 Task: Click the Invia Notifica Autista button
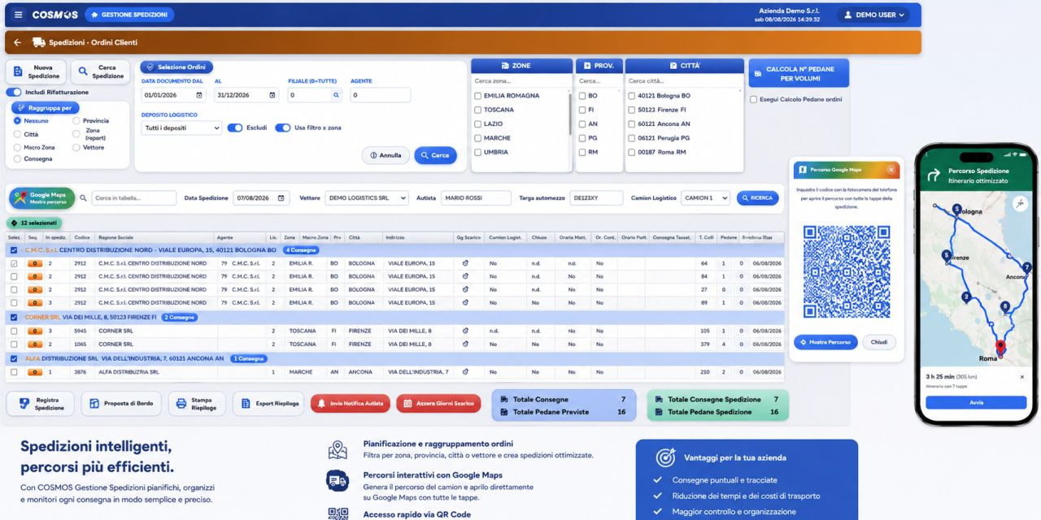(x=351, y=403)
